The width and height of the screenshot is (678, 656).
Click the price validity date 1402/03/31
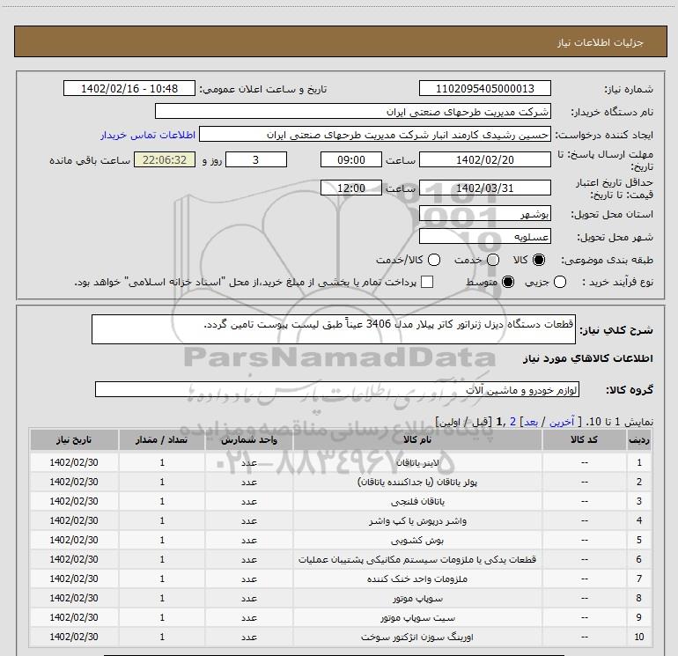point(484,188)
